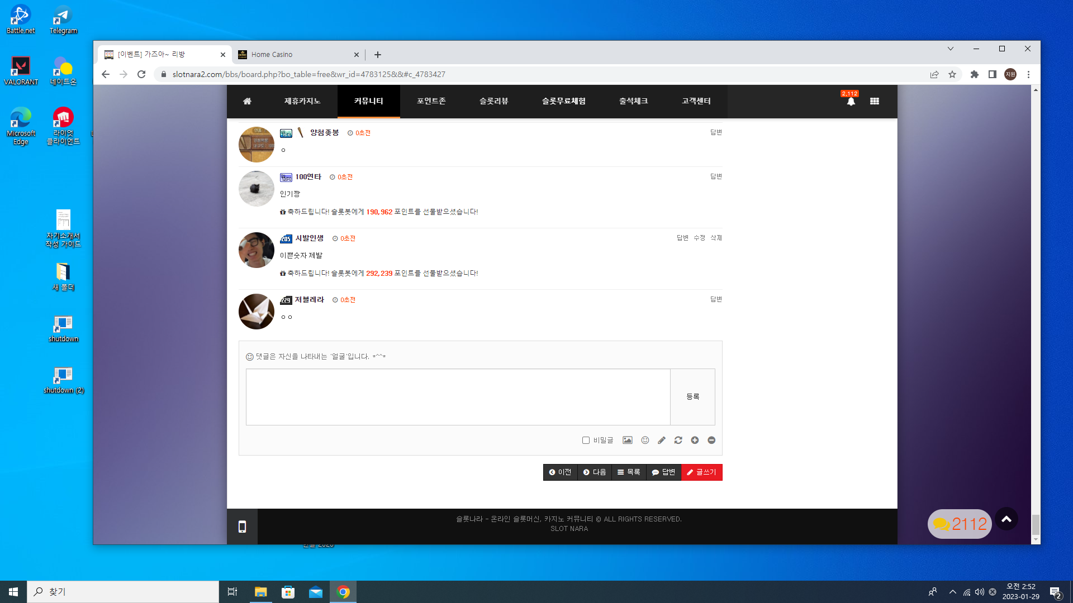Open a new browser tab
The height and width of the screenshot is (603, 1073).
click(x=378, y=55)
